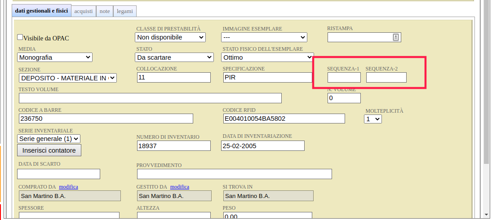Click the Sequenza-1 input field

[x=344, y=78]
